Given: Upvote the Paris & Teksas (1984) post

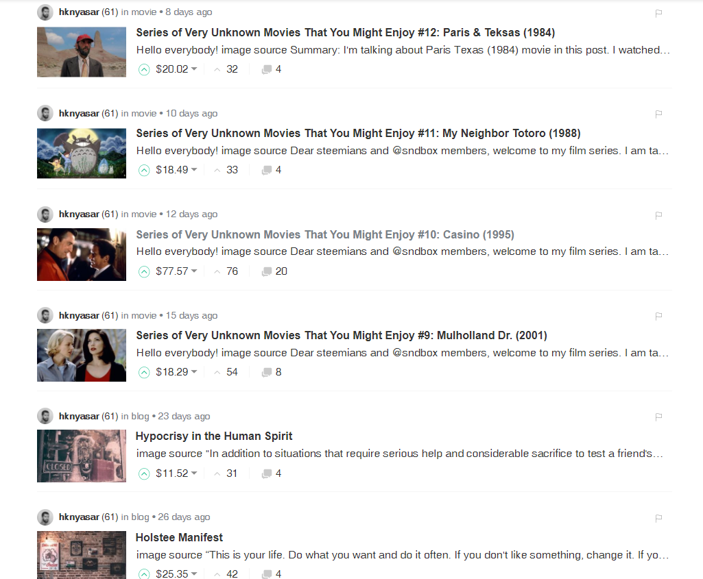Looking at the screenshot, I should click(144, 69).
